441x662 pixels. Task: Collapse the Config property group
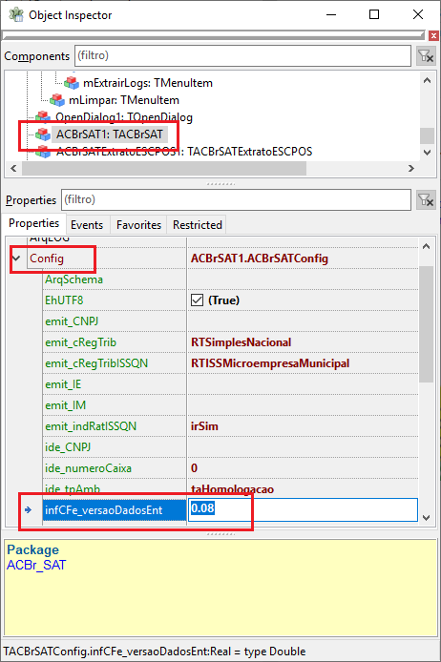[x=16, y=258]
